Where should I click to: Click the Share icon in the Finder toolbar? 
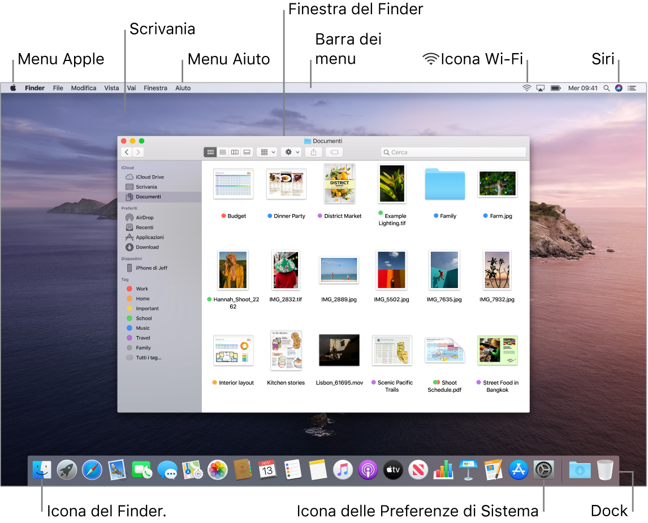pos(313,151)
